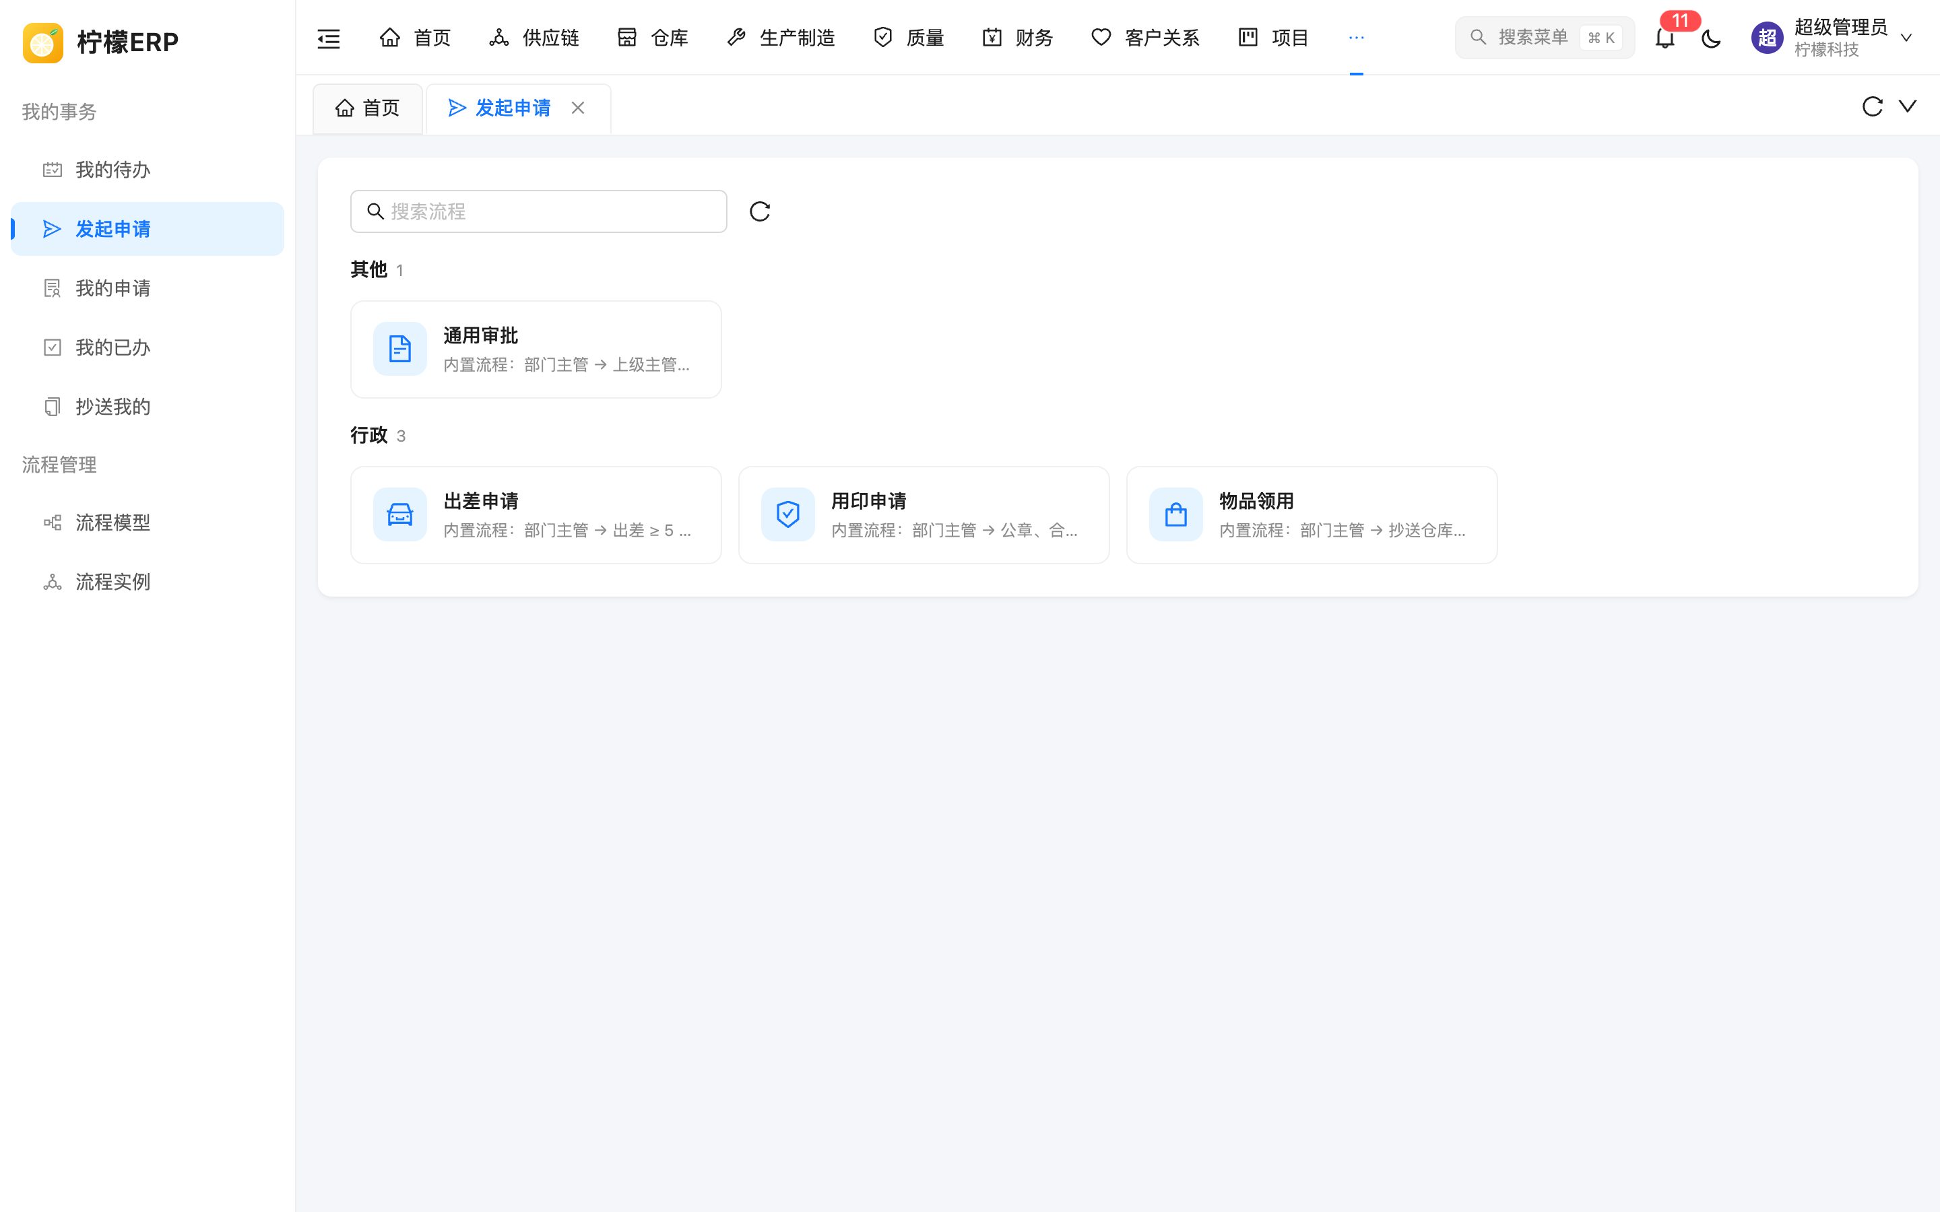This screenshot has width=1940, height=1212.
Task: Click the 发起申请 tab label
Action: click(513, 108)
